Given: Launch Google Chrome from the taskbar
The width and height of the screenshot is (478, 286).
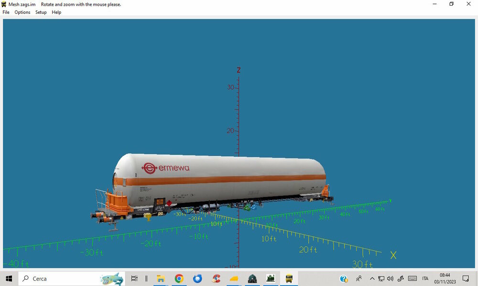Looking at the screenshot, I should 179,278.
